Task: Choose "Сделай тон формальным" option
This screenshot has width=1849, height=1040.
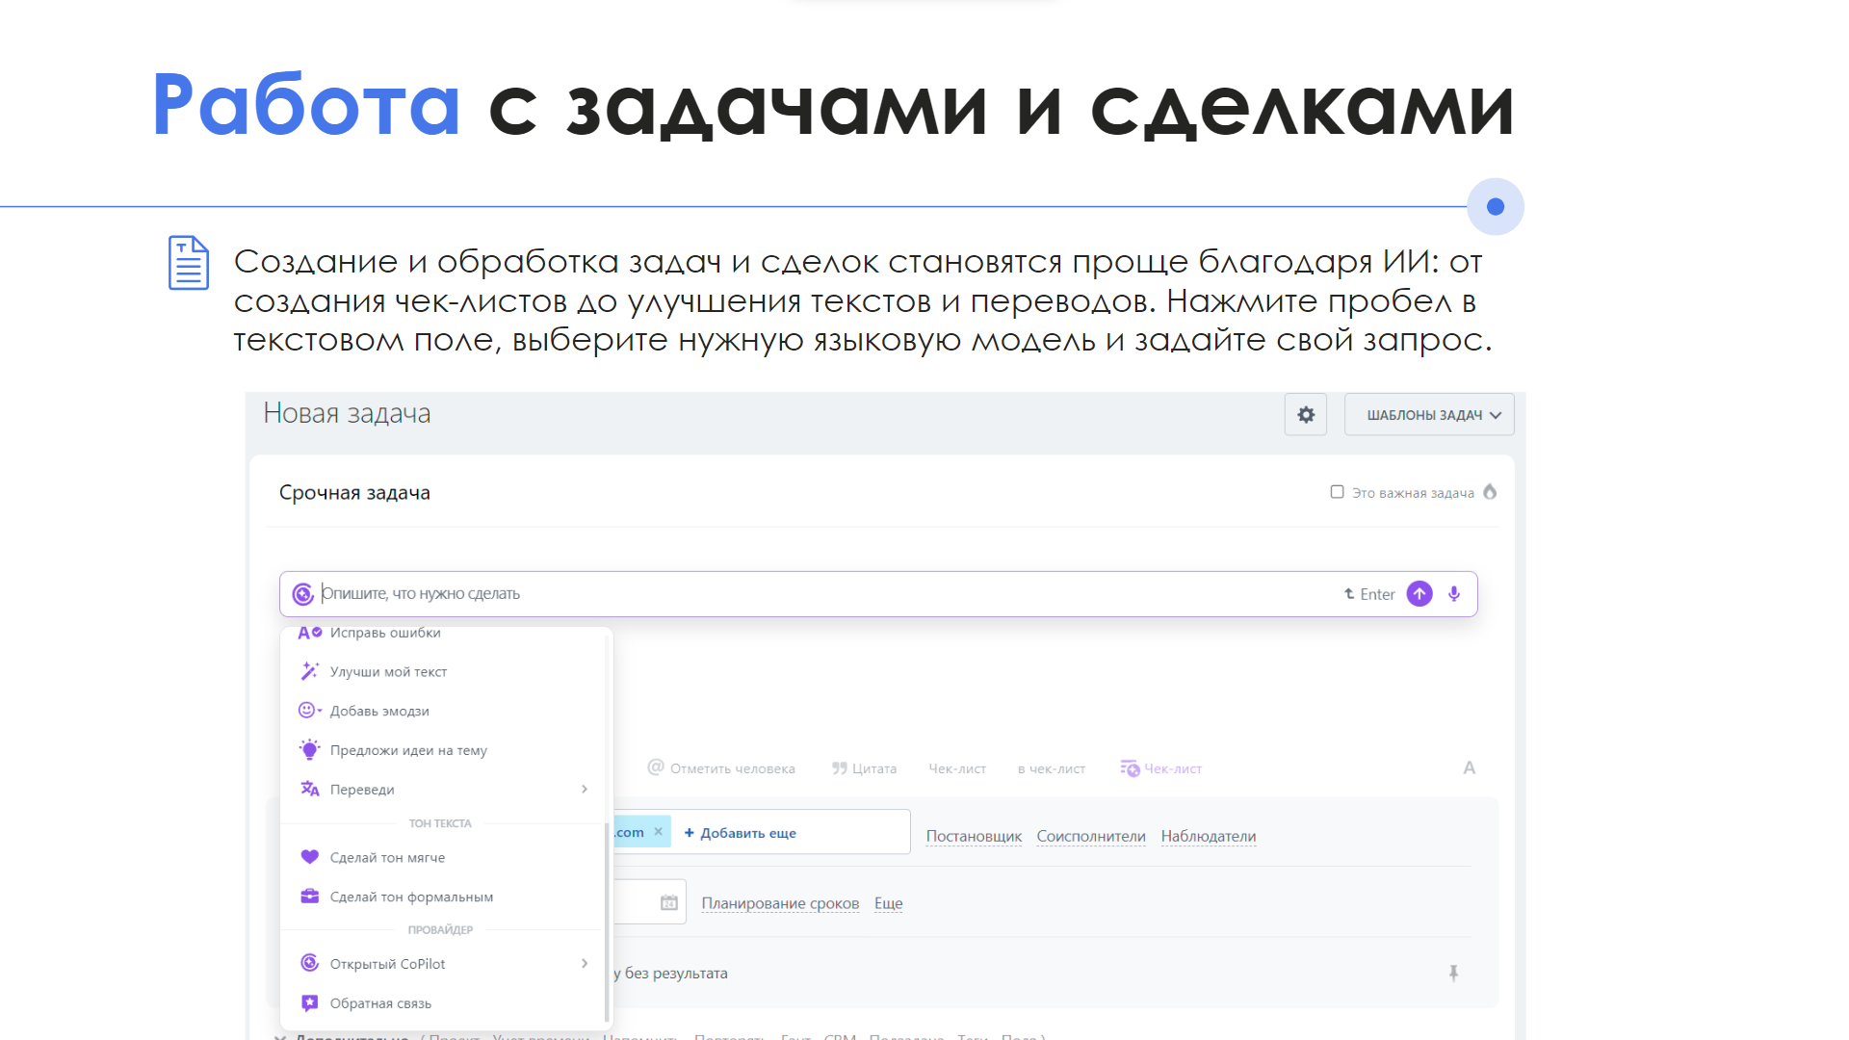Action: pyautogui.click(x=411, y=897)
